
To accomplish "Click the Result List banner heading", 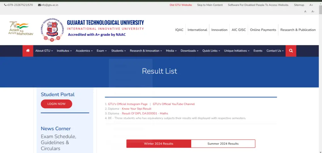I will (x=159, y=71).
